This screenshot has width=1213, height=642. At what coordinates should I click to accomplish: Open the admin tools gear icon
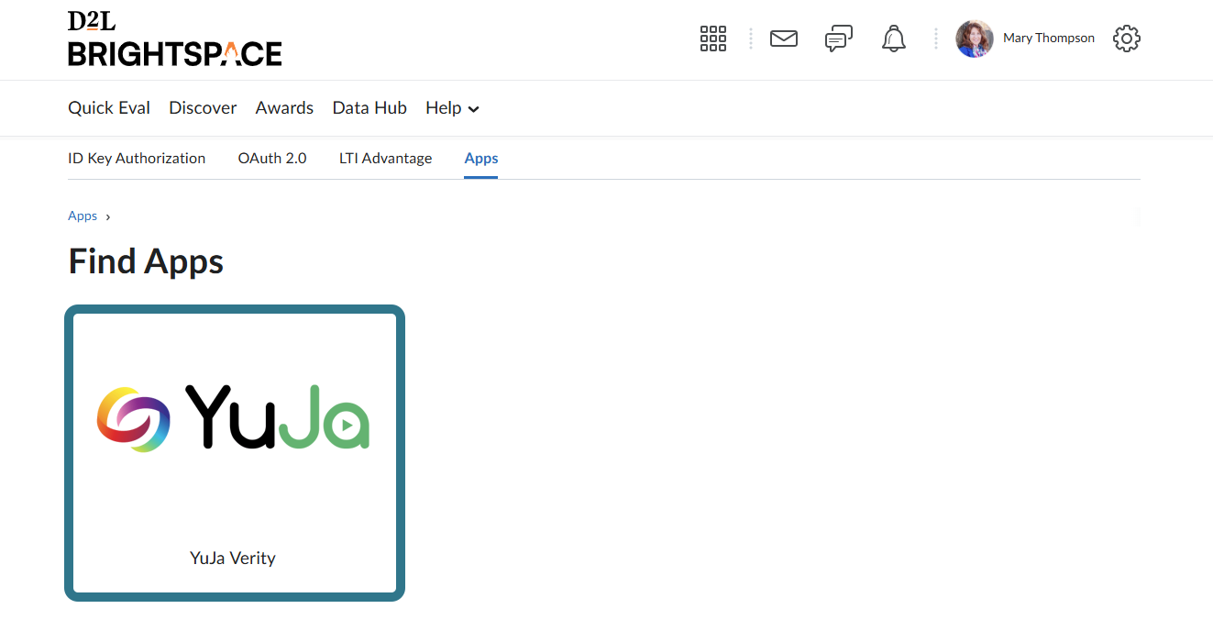click(x=1126, y=39)
